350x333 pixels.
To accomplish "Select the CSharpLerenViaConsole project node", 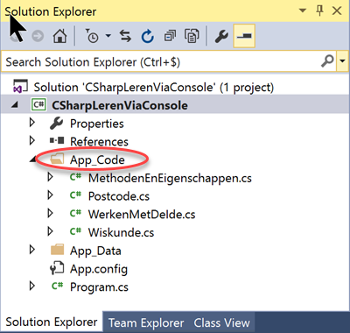I will (120, 105).
